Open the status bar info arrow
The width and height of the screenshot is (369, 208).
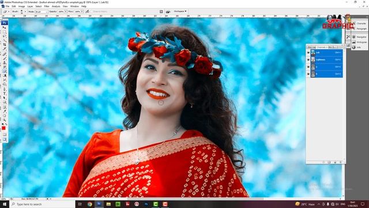[x=47, y=199]
